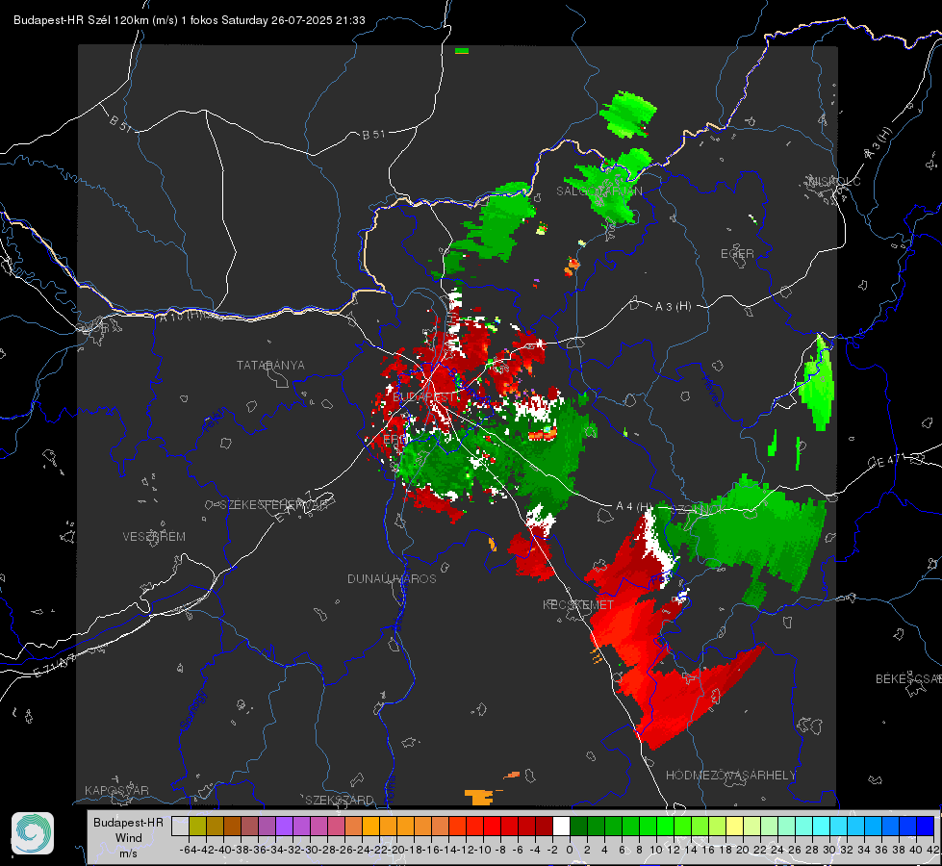Click the BÉKÉSCSABA city label
Image resolution: width=942 pixels, height=866 pixels.
908,678
